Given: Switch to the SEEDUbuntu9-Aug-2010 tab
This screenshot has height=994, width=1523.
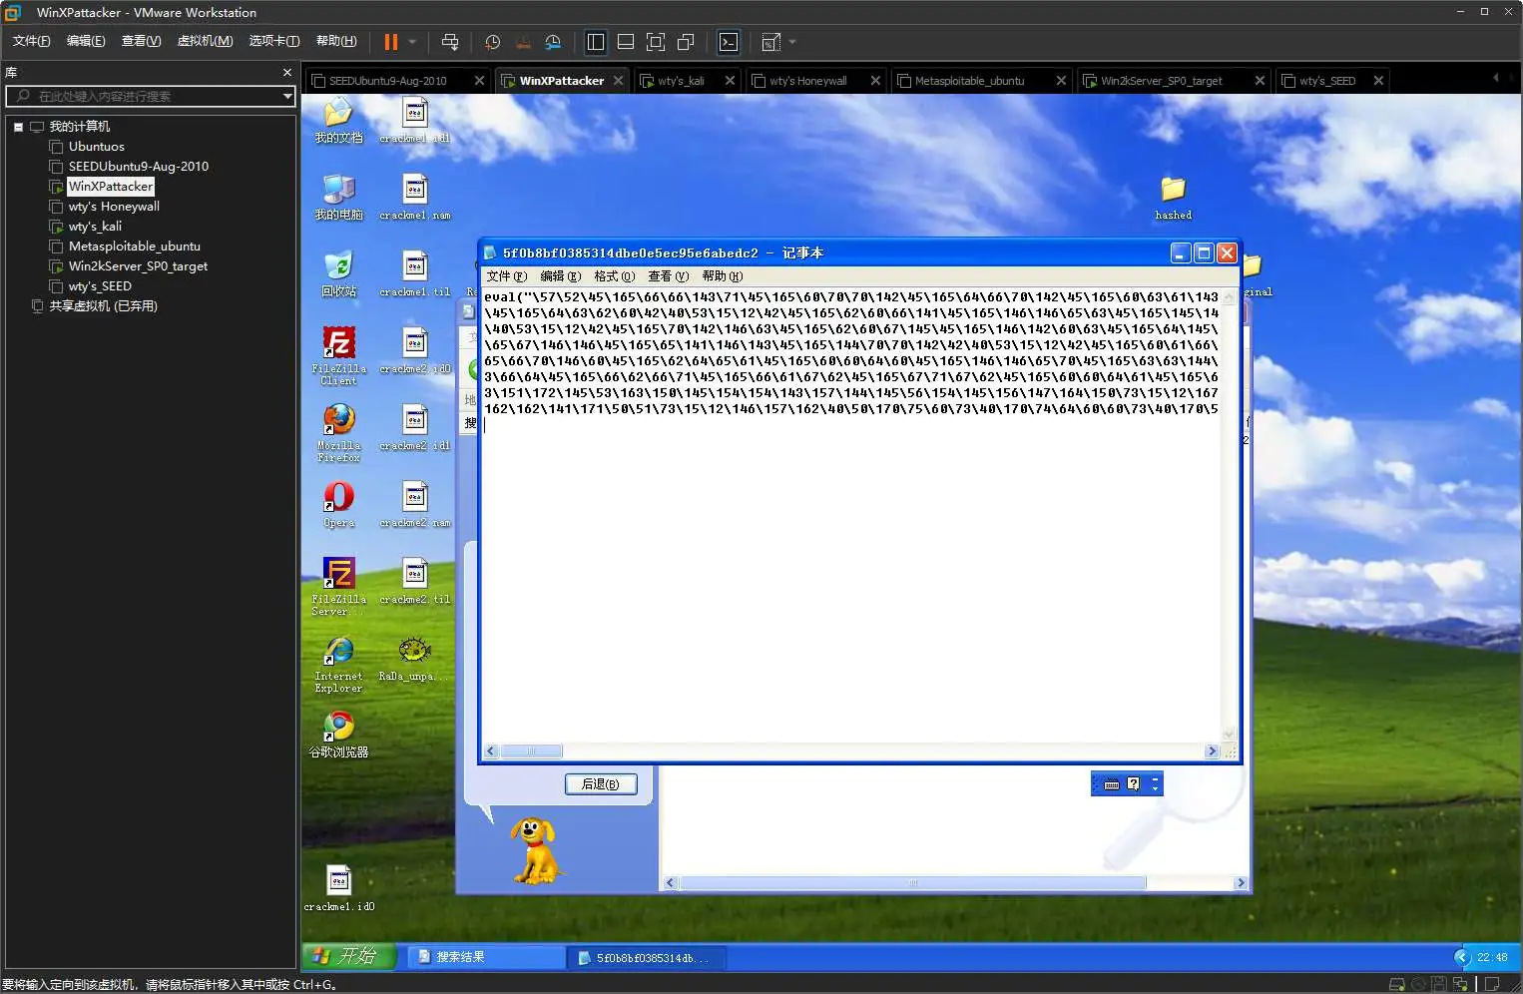Looking at the screenshot, I should (x=387, y=81).
